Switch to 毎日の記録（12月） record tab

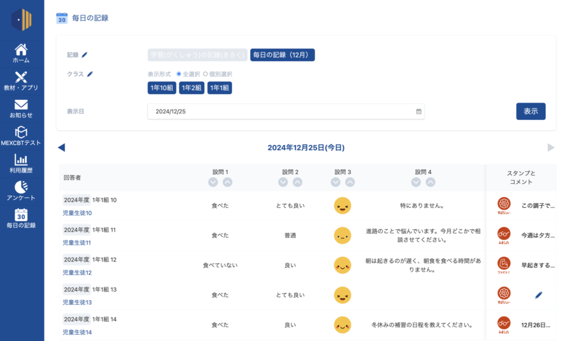coord(282,55)
